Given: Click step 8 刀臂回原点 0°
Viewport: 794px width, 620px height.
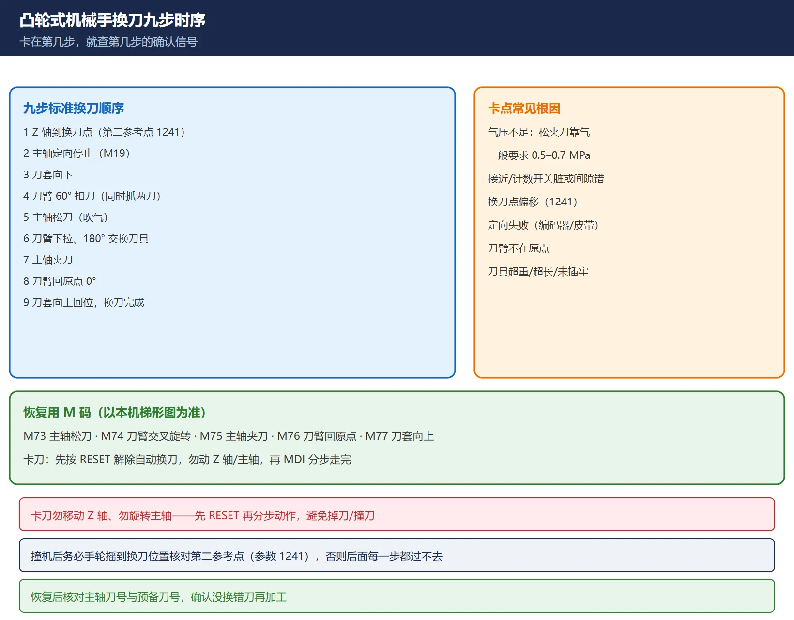Looking at the screenshot, I should (x=60, y=281).
